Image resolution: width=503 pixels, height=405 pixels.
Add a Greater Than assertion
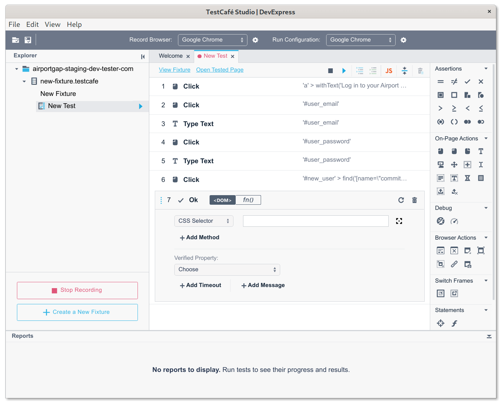440,108
